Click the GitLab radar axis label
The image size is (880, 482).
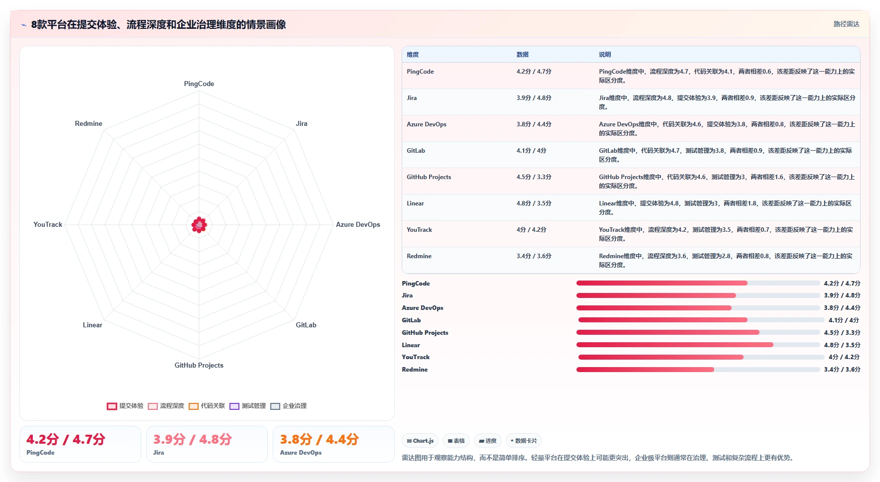pos(306,325)
